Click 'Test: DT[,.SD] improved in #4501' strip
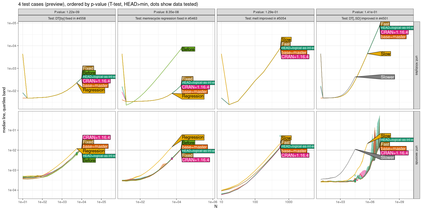Screen dimensions: 422x211 pos(365,18)
